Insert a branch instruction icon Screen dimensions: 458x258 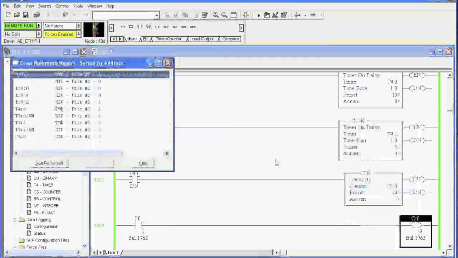click(131, 27)
